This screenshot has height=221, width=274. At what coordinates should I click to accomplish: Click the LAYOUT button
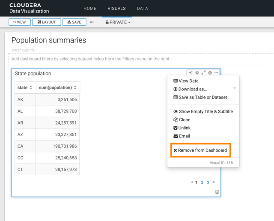point(47,22)
